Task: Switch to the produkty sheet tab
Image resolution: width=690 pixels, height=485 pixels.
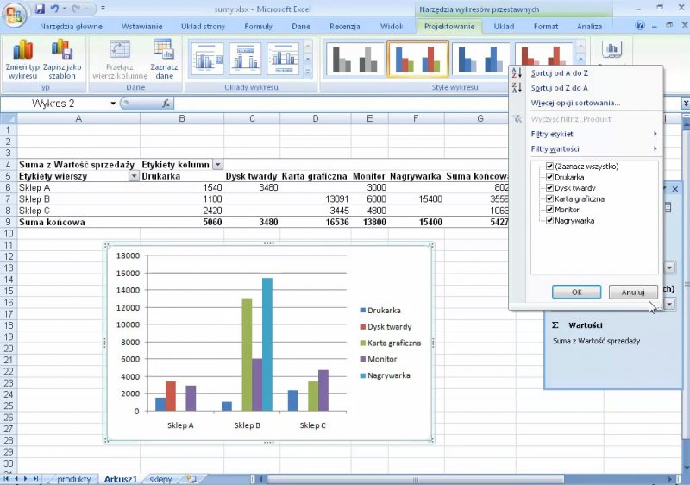Action: pos(74,479)
